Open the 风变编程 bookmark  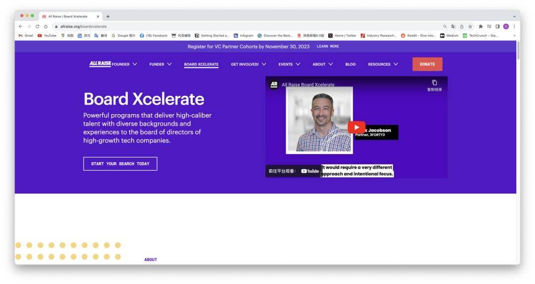click(181, 36)
